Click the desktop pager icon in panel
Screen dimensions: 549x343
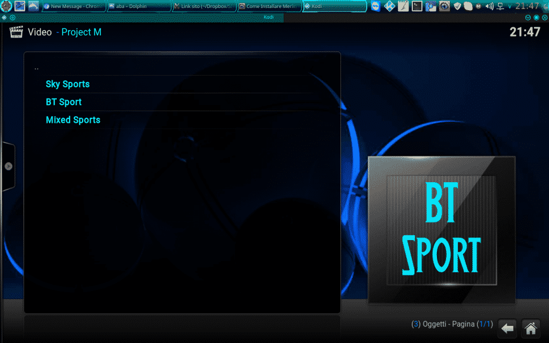point(20,6)
